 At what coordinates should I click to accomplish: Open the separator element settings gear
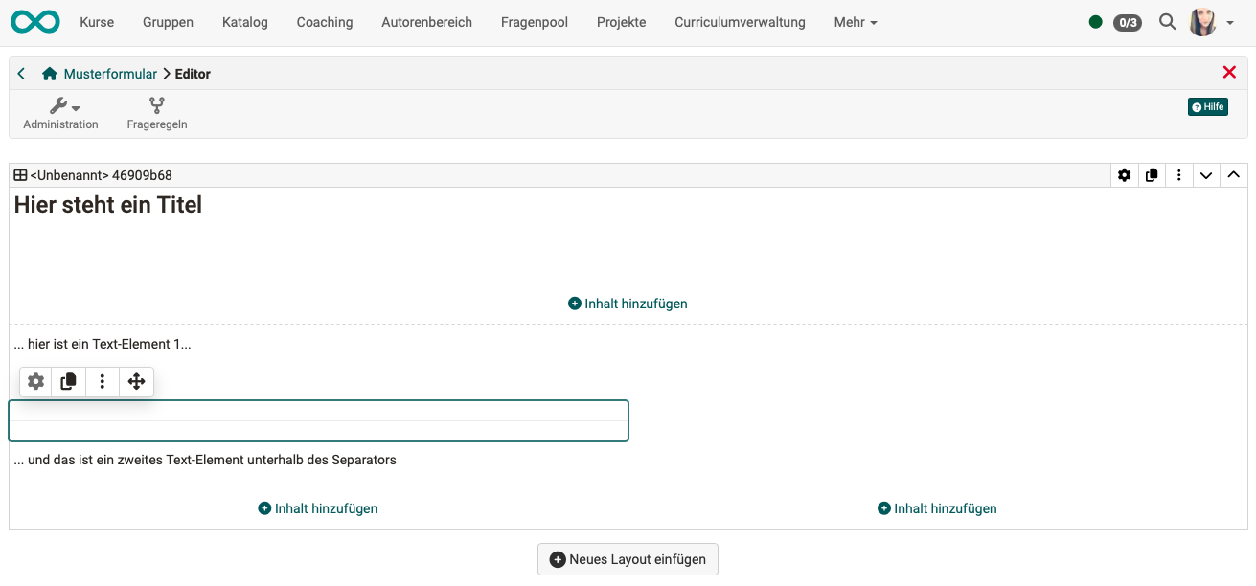[x=35, y=381]
